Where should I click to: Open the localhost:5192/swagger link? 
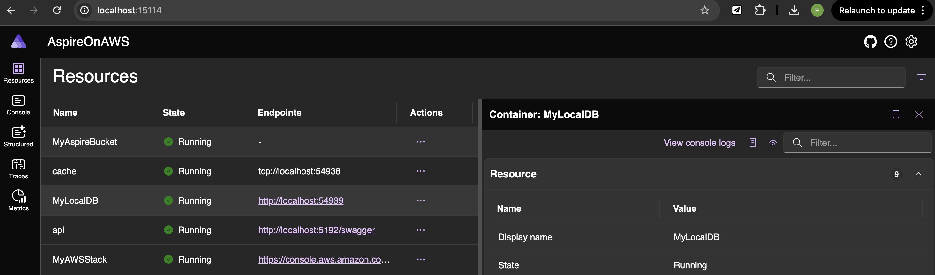pyautogui.click(x=317, y=230)
